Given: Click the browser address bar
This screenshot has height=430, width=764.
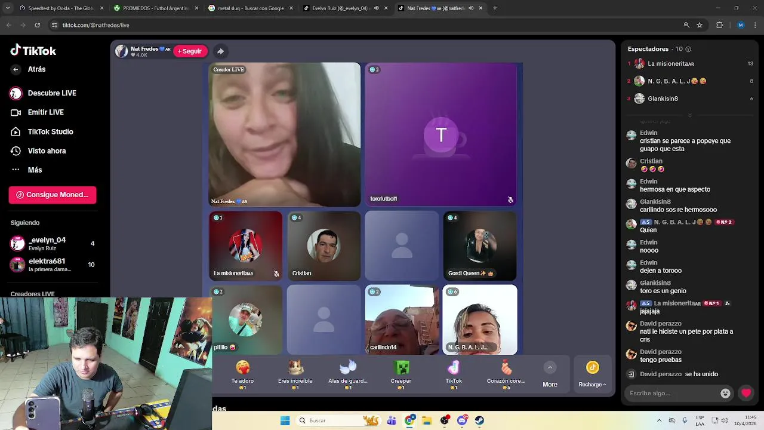Looking at the screenshot, I should [364, 25].
